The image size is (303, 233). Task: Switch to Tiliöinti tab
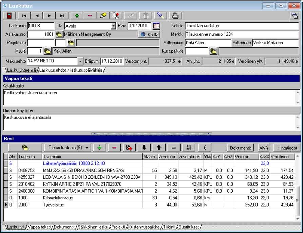pyautogui.click(x=169, y=227)
